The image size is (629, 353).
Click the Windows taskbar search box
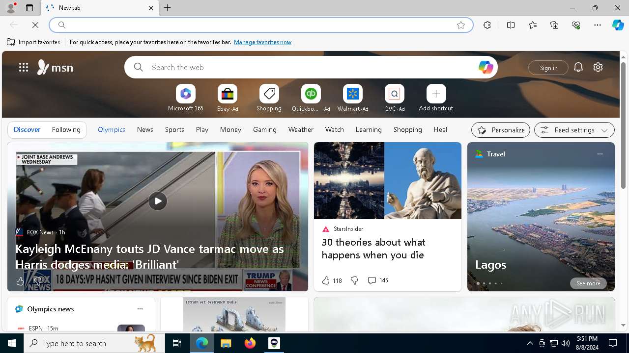click(94, 343)
